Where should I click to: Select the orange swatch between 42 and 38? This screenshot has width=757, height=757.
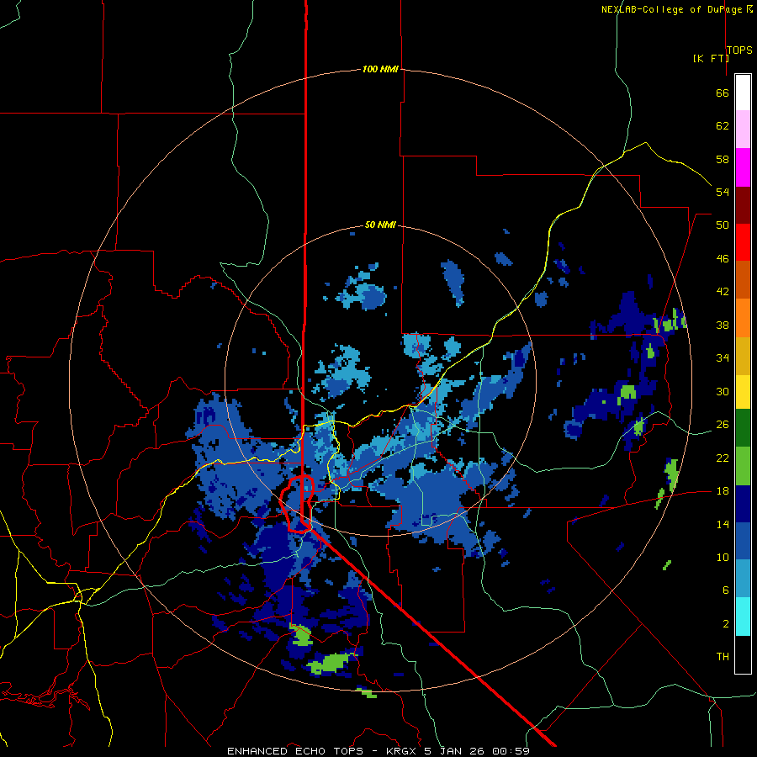click(x=743, y=318)
